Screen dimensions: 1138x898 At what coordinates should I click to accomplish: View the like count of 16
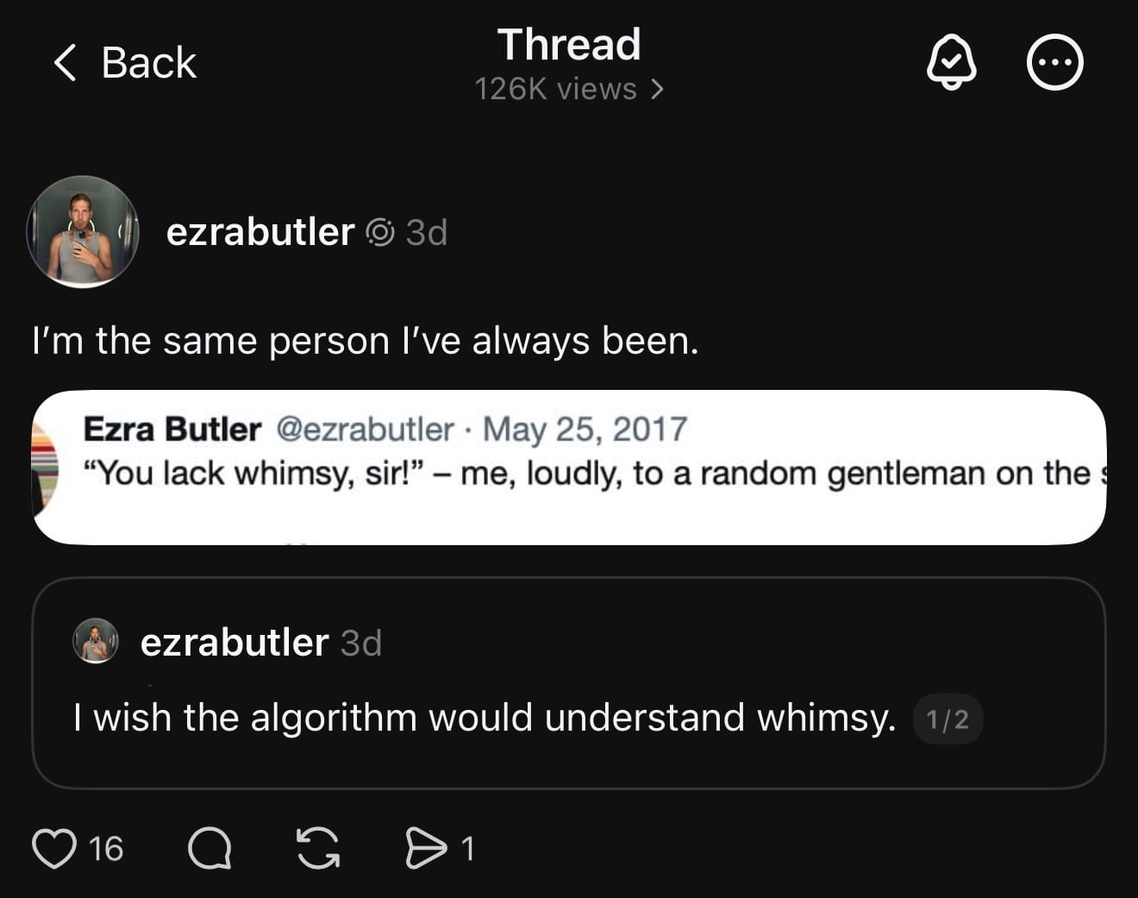coord(106,849)
